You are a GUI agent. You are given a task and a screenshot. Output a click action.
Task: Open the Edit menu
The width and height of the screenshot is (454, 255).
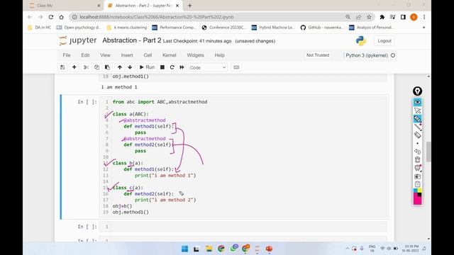click(85, 55)
